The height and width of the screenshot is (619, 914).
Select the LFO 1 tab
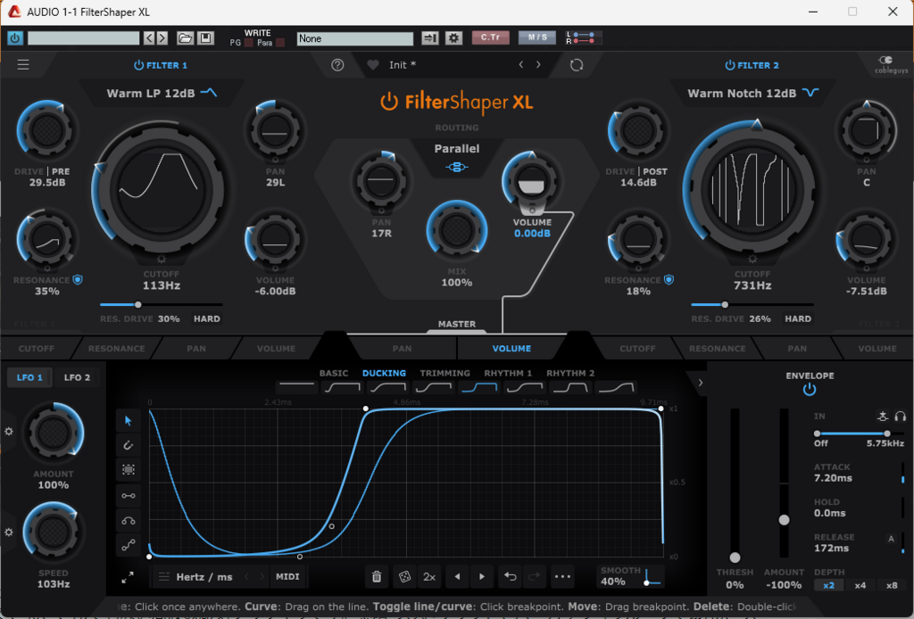tap(29, 377)
